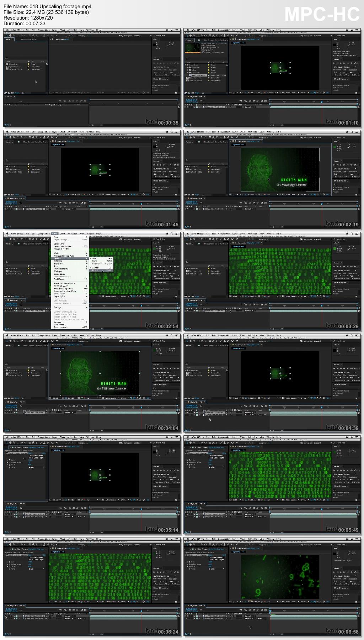The height and width of the screenshot is (640, 364).
Task: Select the Zoom tool in the 01:10 frame
Action: (x=194, y=36)
